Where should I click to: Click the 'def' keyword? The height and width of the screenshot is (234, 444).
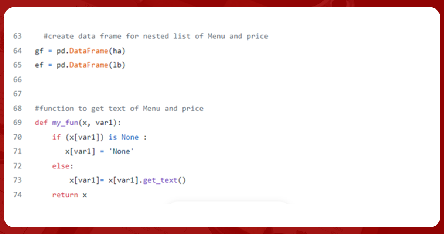[x=41, y=123]
